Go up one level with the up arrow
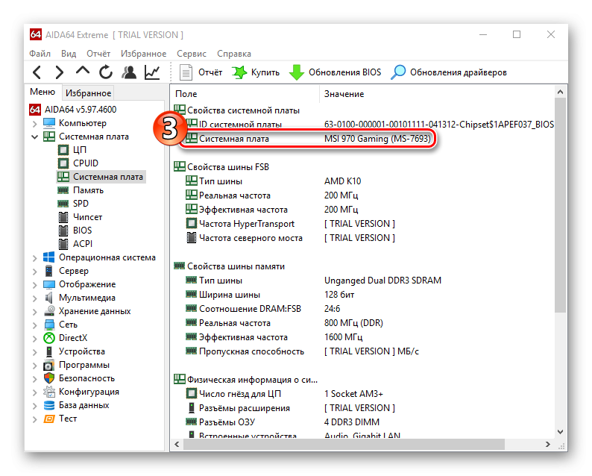This screenshot has height=476, width=592. coord(83,71)
